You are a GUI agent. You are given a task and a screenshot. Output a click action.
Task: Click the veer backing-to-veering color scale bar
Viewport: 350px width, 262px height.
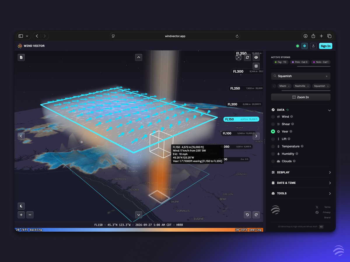[139, 230]
